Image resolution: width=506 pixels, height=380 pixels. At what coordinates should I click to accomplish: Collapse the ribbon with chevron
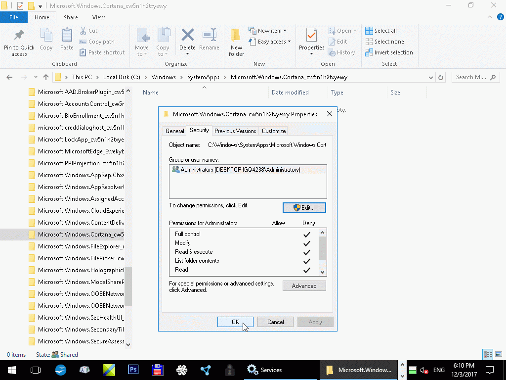(490, 17)
